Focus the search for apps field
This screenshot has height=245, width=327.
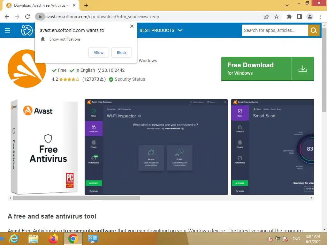coord(275,30)
